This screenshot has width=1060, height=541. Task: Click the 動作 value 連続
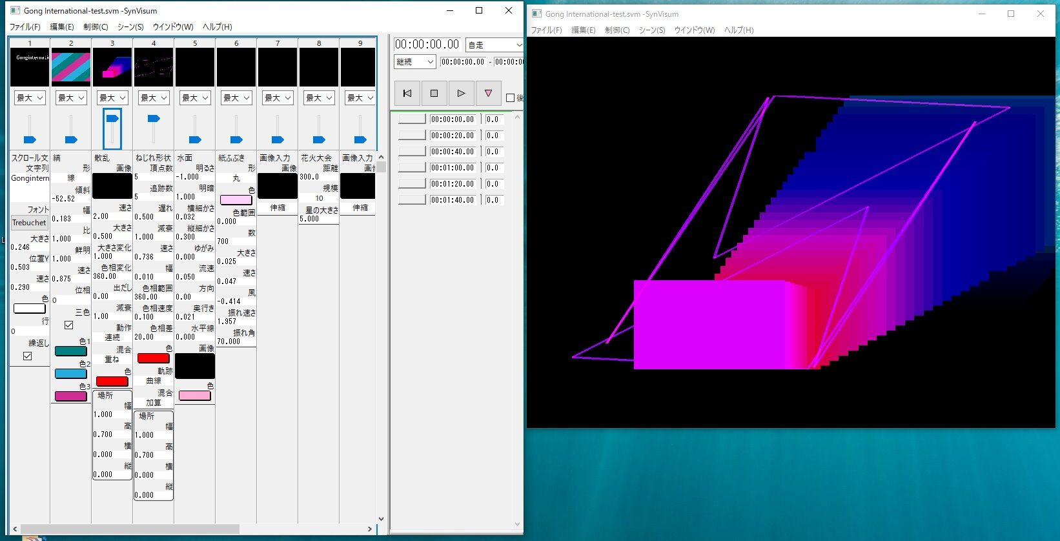[112, 338]
